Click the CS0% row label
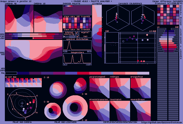The image size is (183, 124). (2, 36)
